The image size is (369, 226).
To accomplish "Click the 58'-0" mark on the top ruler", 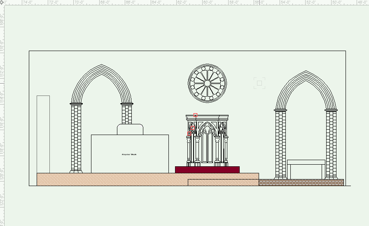I will [x=234, y=2].
